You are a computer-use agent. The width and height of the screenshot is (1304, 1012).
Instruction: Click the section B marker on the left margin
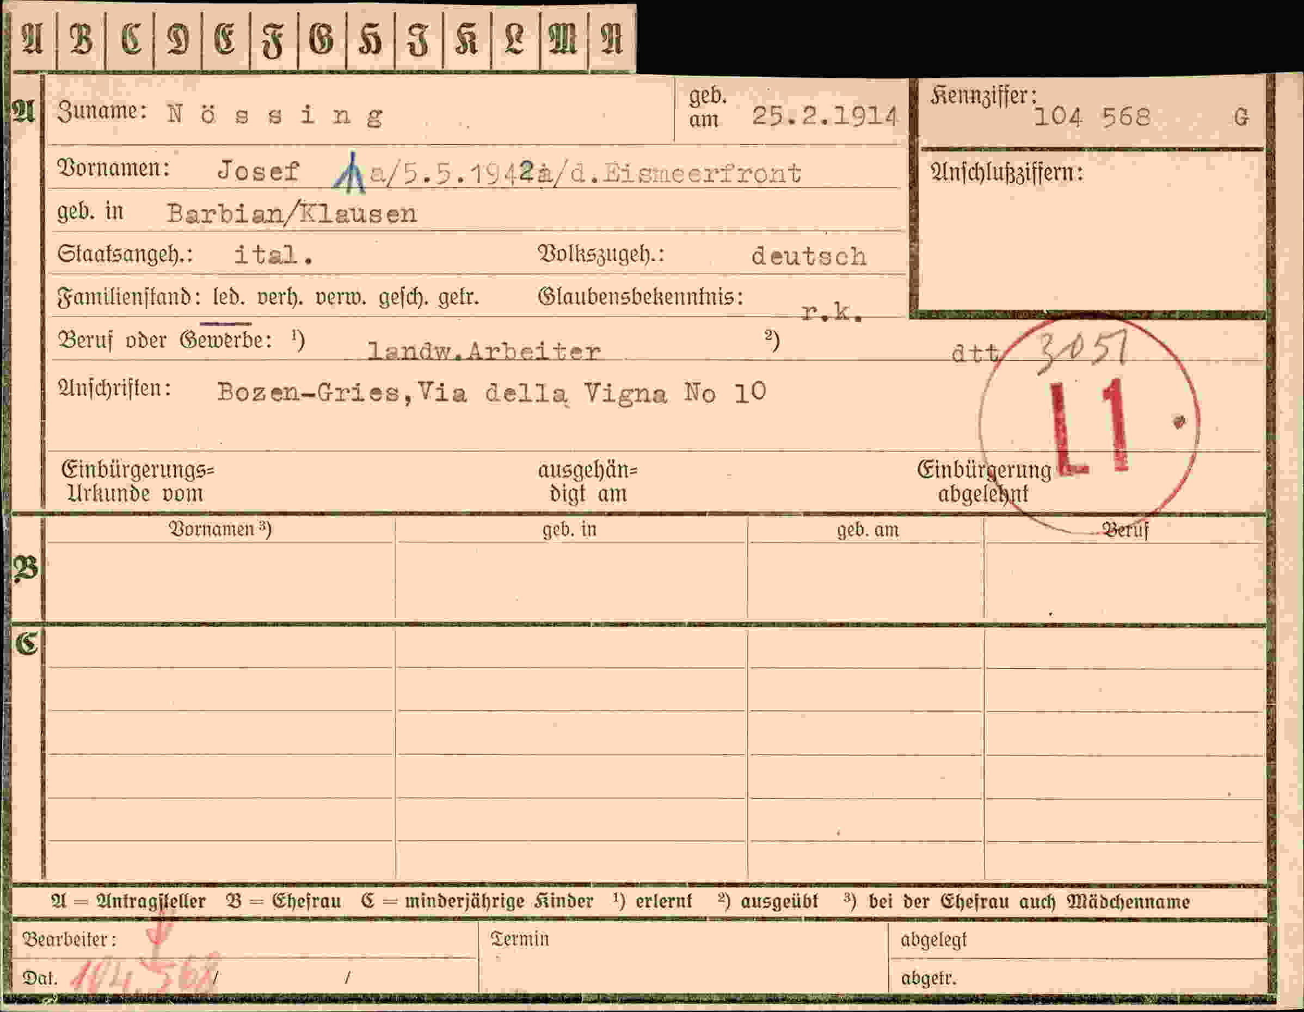26,570
